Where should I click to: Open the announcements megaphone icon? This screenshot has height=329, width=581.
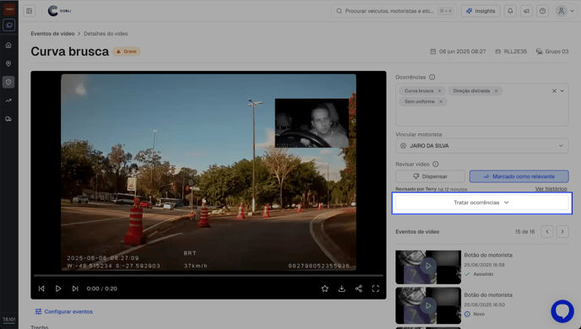pos(526,11)
